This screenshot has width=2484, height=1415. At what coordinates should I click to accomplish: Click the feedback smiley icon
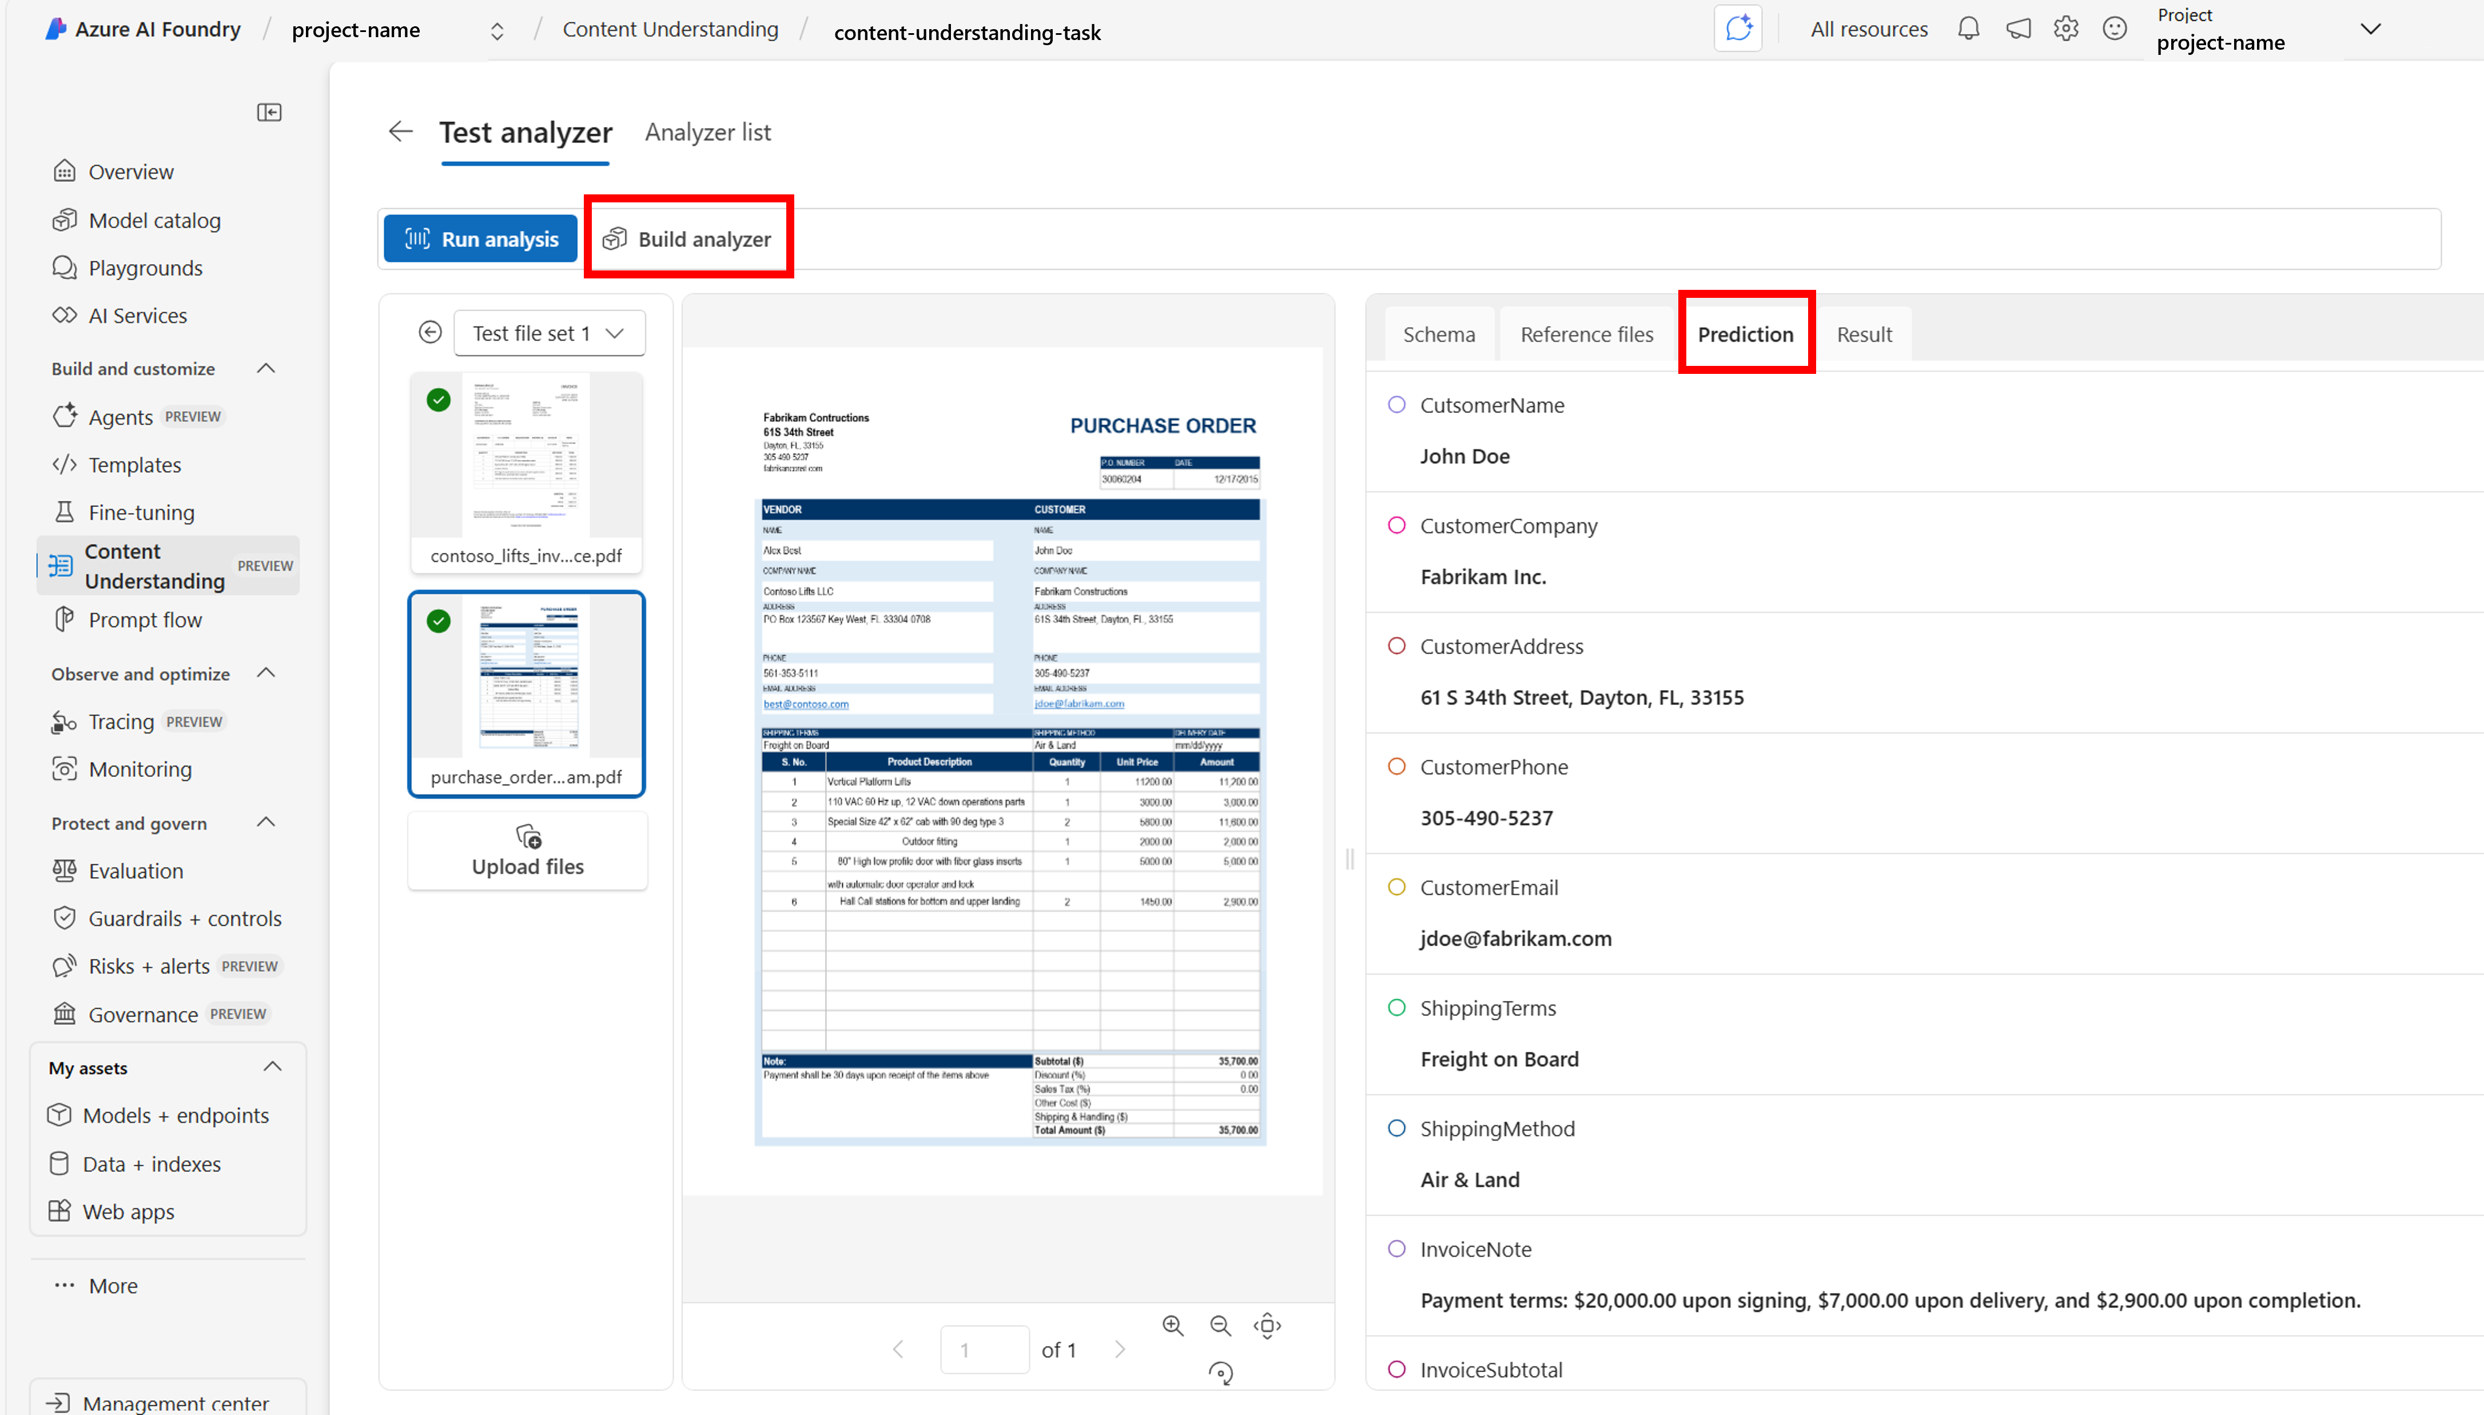click(x=2115, y=29)
